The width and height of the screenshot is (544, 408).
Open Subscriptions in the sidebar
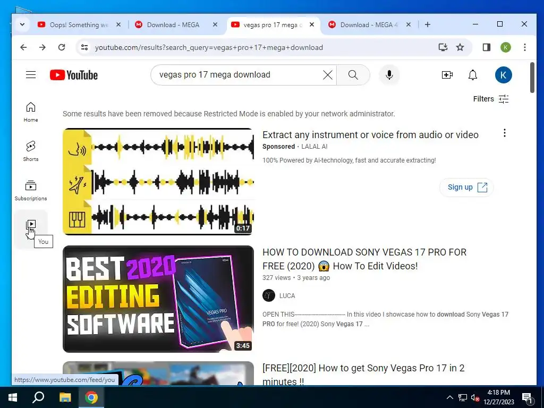31,191
